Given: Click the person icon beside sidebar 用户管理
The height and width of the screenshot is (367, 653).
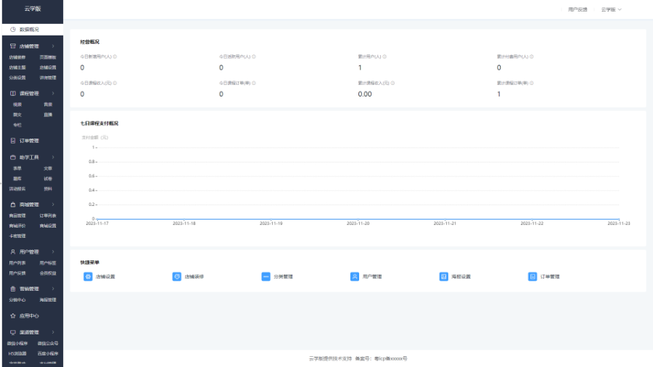Looking at the screenshot, I should (13, 252).
